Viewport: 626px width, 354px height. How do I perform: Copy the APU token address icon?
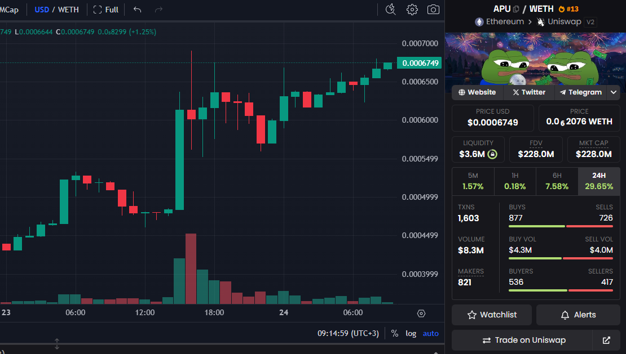click(516, 9)
